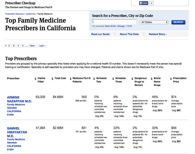The height and width of the screenshot is (154, 195).
Task: Open About This Data tab
Action: [129, 34]
